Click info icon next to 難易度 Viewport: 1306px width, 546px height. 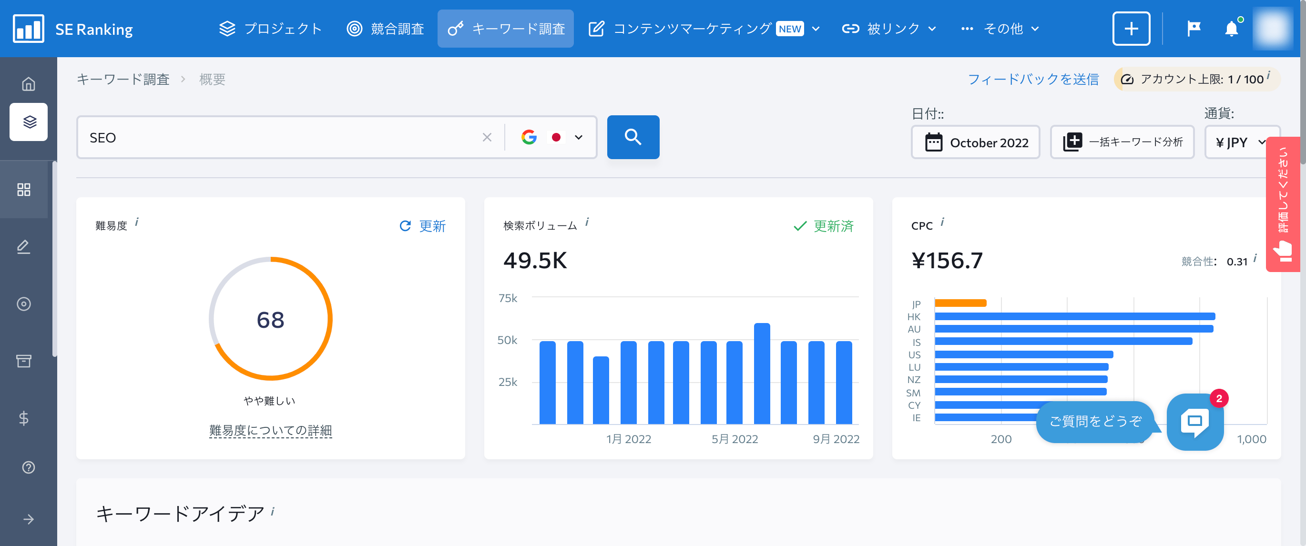[x=137, y=222]
